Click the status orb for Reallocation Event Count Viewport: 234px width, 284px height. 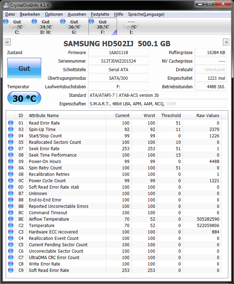tap(11, 238)
